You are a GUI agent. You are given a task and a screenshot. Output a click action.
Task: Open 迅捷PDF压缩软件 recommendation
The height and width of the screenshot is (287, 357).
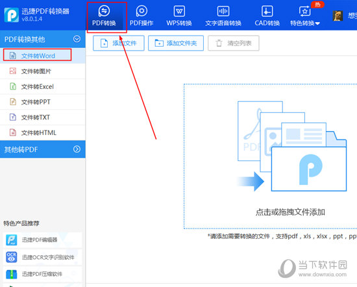pyautogui.click(x=42, y=274)
